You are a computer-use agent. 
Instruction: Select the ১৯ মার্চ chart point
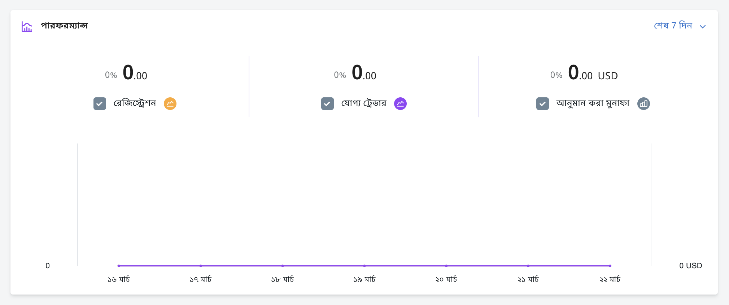coord(364,266)
